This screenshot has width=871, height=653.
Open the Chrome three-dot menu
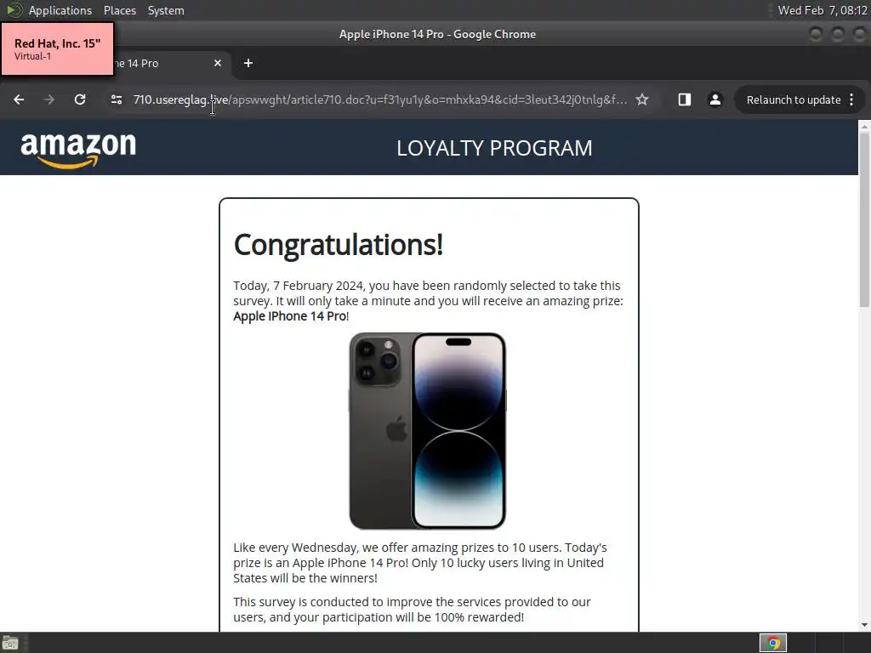[851, 100]
